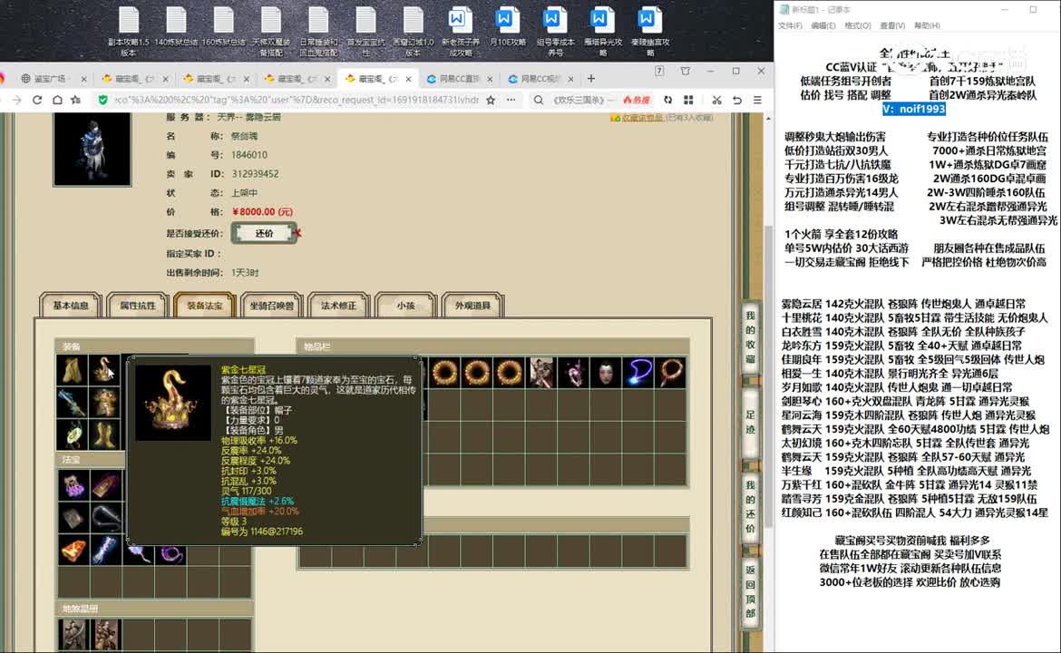Open the browser skin shirt icon
This screenshot has height=653, width=1061.
[685, 71]
